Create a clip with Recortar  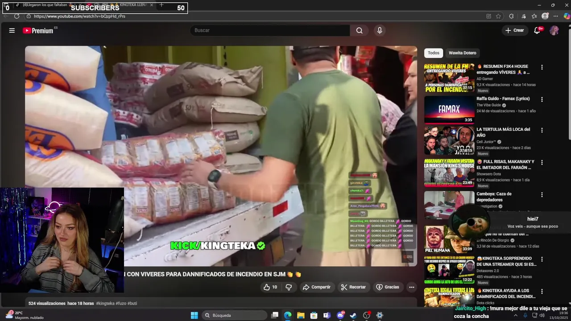pos(353,287)
